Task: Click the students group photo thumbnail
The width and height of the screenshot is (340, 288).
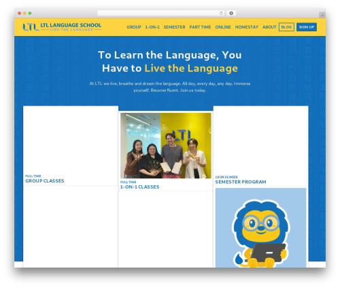Action: point(166,146)
